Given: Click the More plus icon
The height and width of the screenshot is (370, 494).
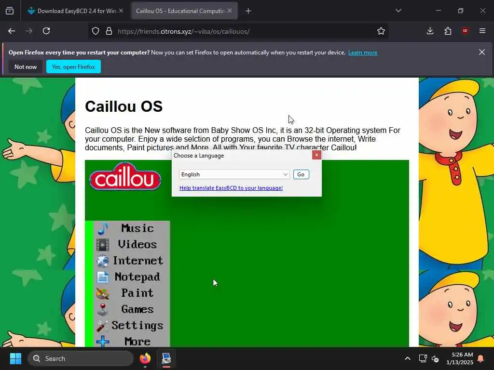Looking at the screenshot, I should pyautogui.click(x=103, y=342).
